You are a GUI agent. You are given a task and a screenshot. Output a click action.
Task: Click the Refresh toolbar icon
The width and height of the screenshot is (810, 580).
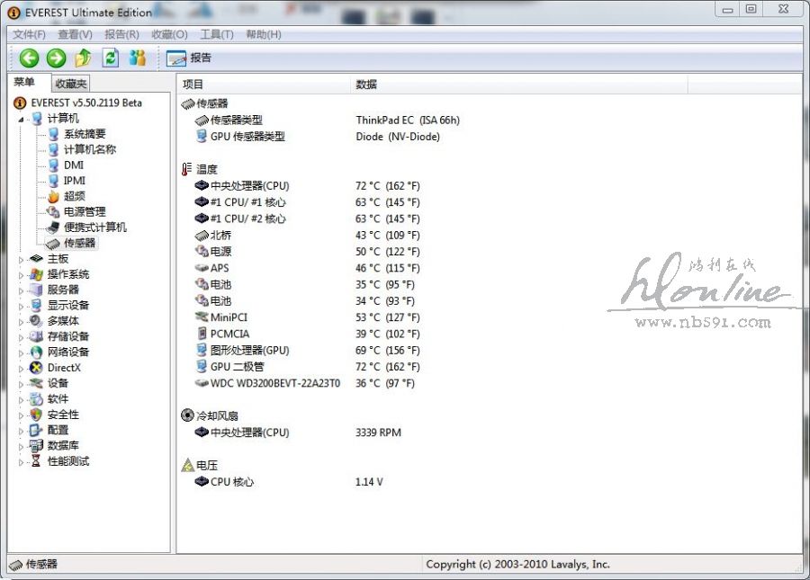110,58
